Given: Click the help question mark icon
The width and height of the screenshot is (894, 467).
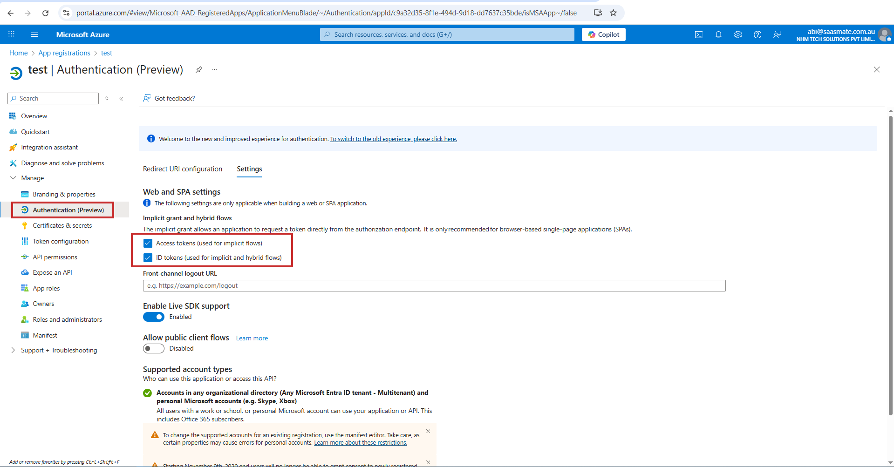Looking at the screenshot, I should click(758, 34).
